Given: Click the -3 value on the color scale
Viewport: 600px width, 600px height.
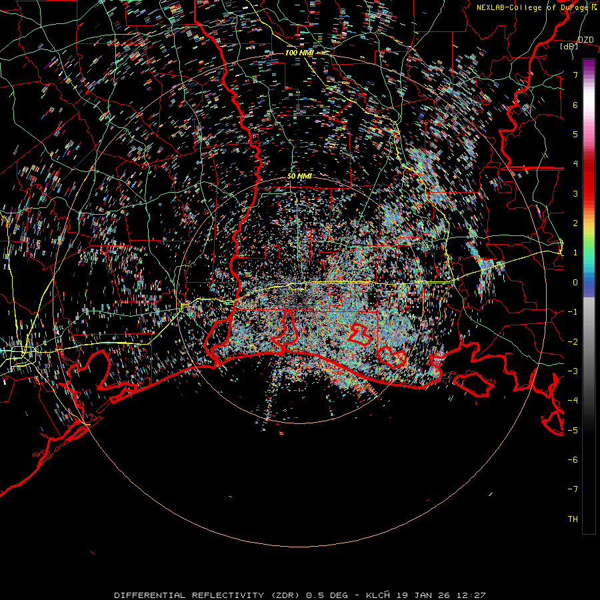Looking at the screenshot, I should 573,371.
